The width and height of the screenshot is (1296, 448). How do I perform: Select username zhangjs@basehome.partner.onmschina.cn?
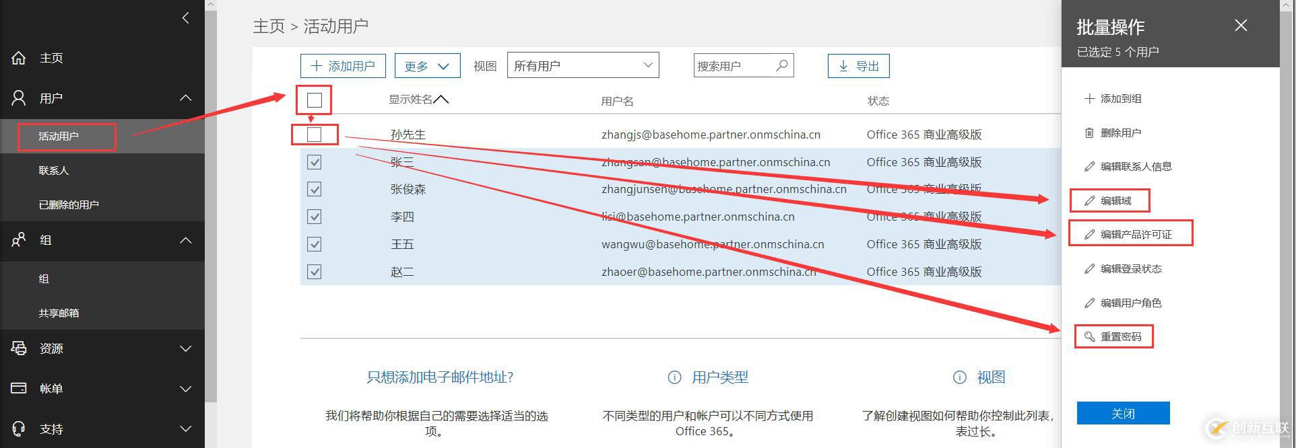[x=711, y=135]
